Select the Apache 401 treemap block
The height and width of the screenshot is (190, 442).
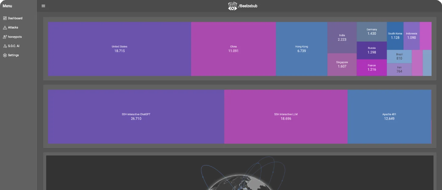pos(389,117)
